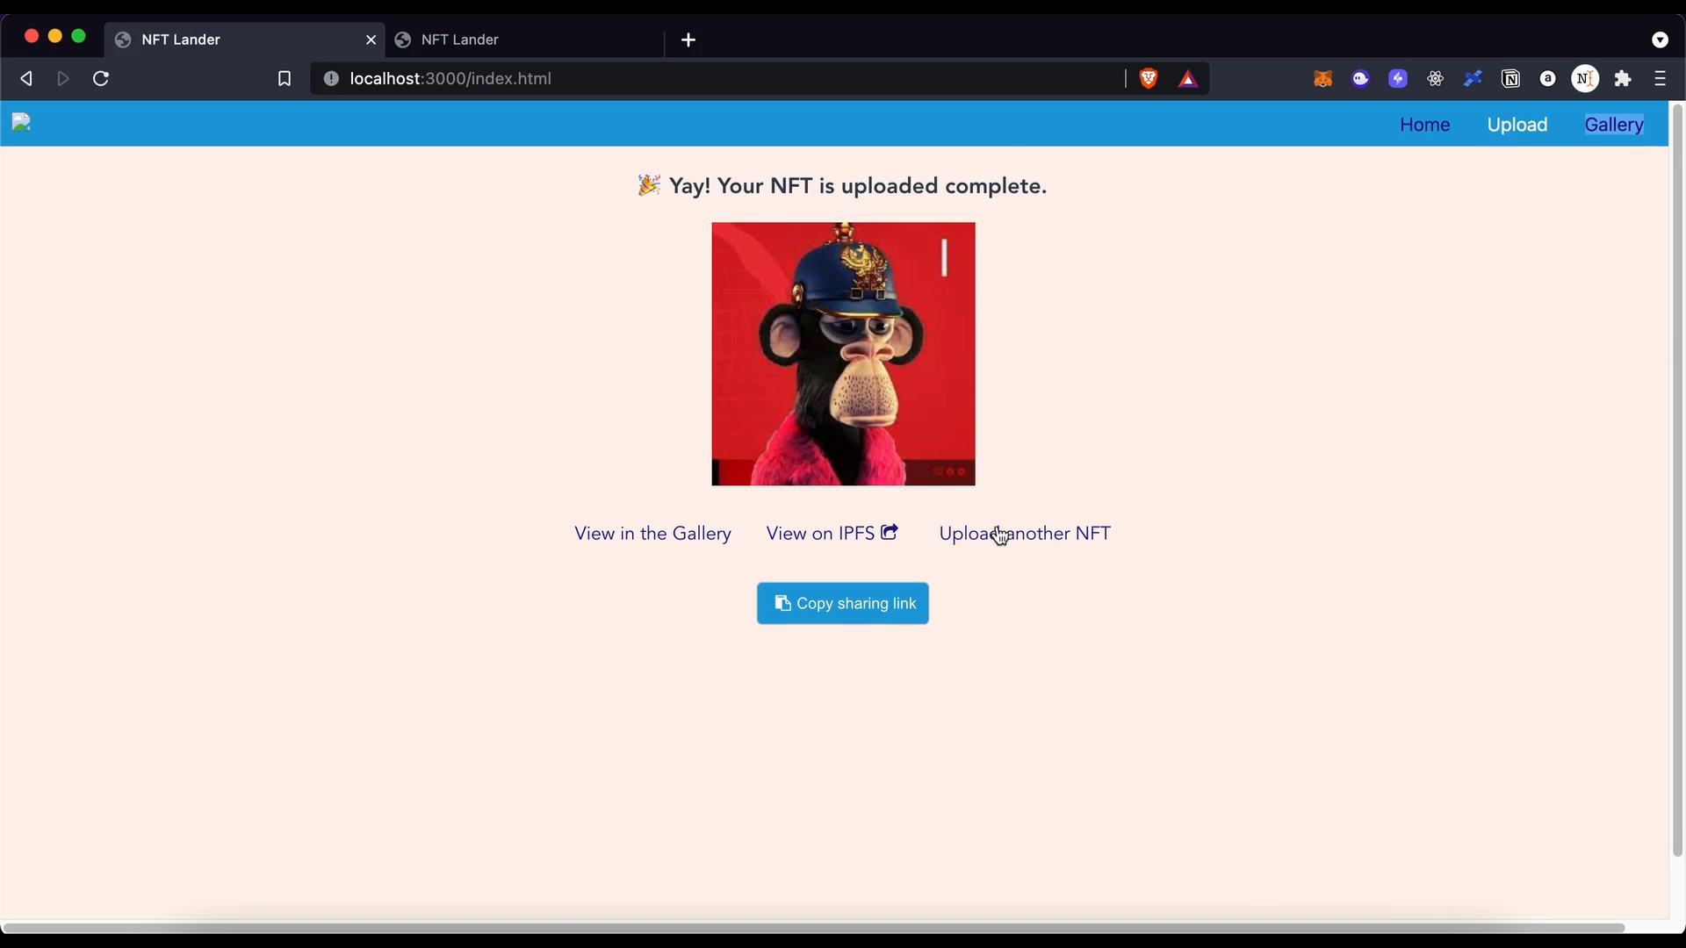Click the broken logo image in navbar

pos(21,122)
